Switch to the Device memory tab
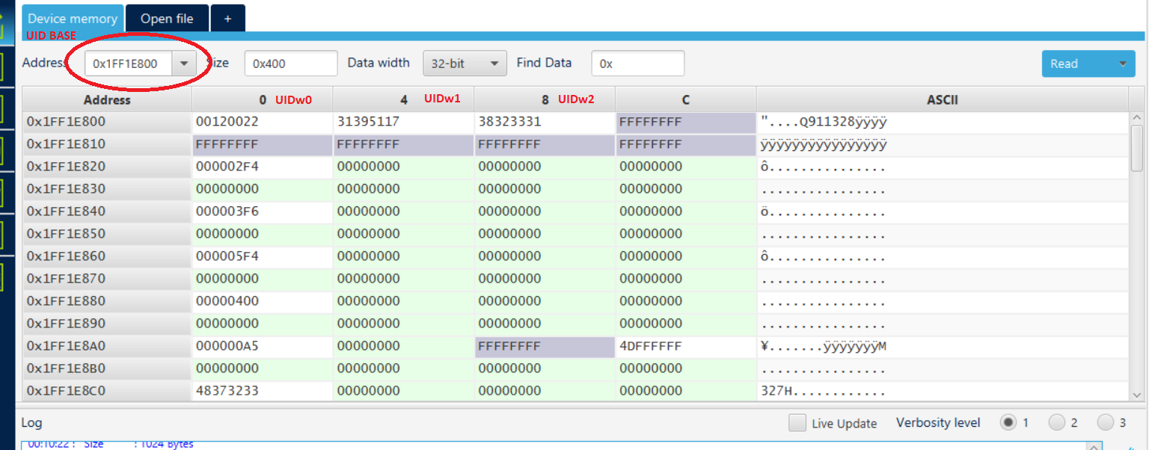The image size is (1149, 450). [73, 18]
